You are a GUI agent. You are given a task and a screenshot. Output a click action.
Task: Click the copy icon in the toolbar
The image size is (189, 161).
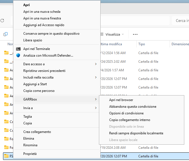click(x=6, y=34)
